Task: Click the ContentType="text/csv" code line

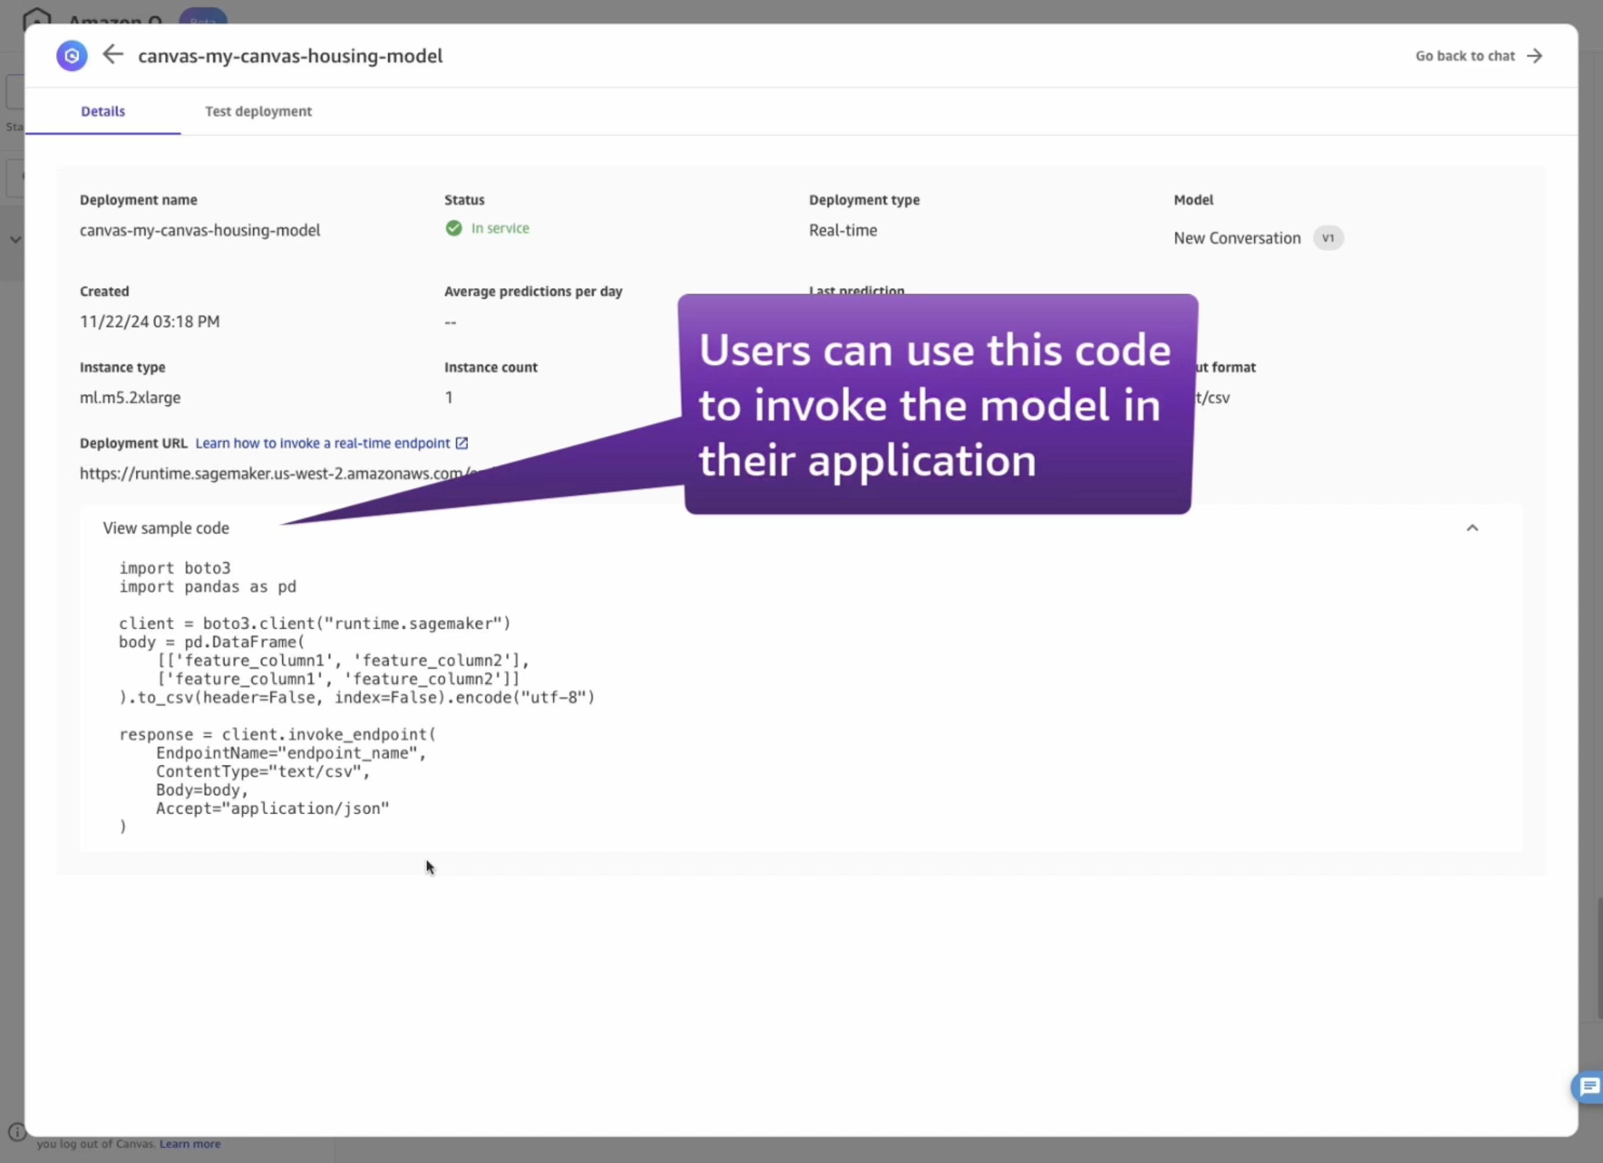Action: (x=262, y=771)
